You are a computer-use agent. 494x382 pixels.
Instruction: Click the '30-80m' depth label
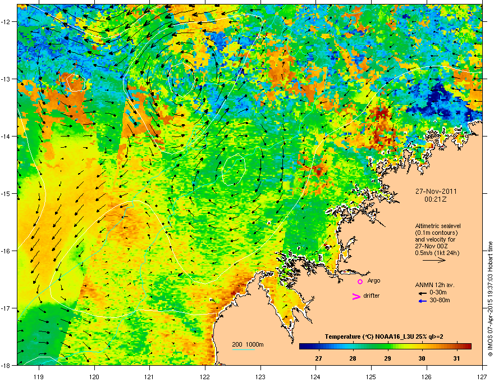click(x=440, y=300)
